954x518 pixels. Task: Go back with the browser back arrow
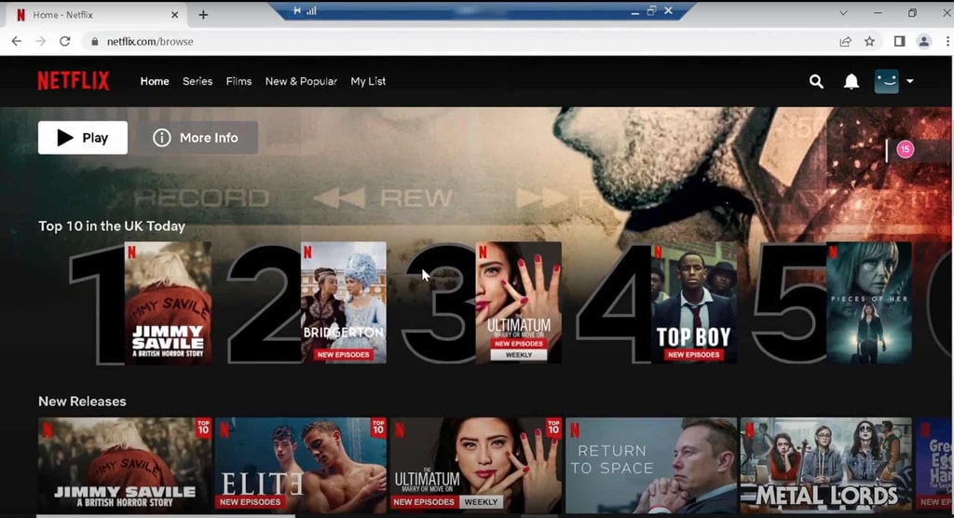(17, 41)
